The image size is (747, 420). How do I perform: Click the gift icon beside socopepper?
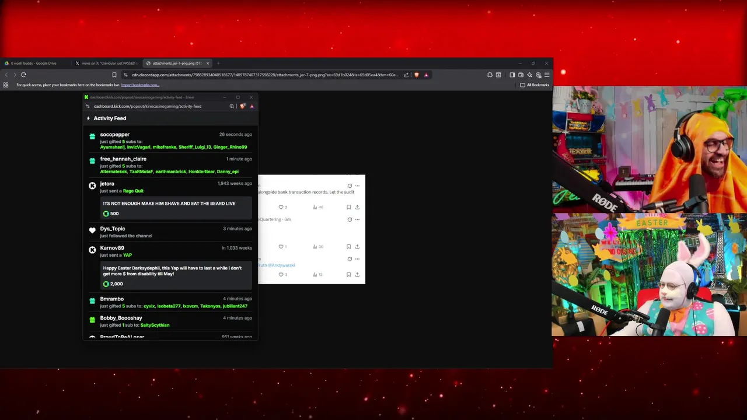click(x=92, y=136)
